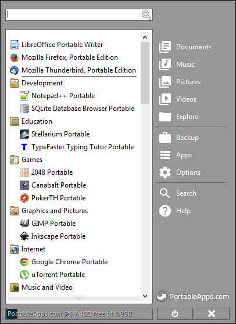The image size is (236, 324).
Task: Start GIMP Portable from its icon
Action: coord(24,224)
